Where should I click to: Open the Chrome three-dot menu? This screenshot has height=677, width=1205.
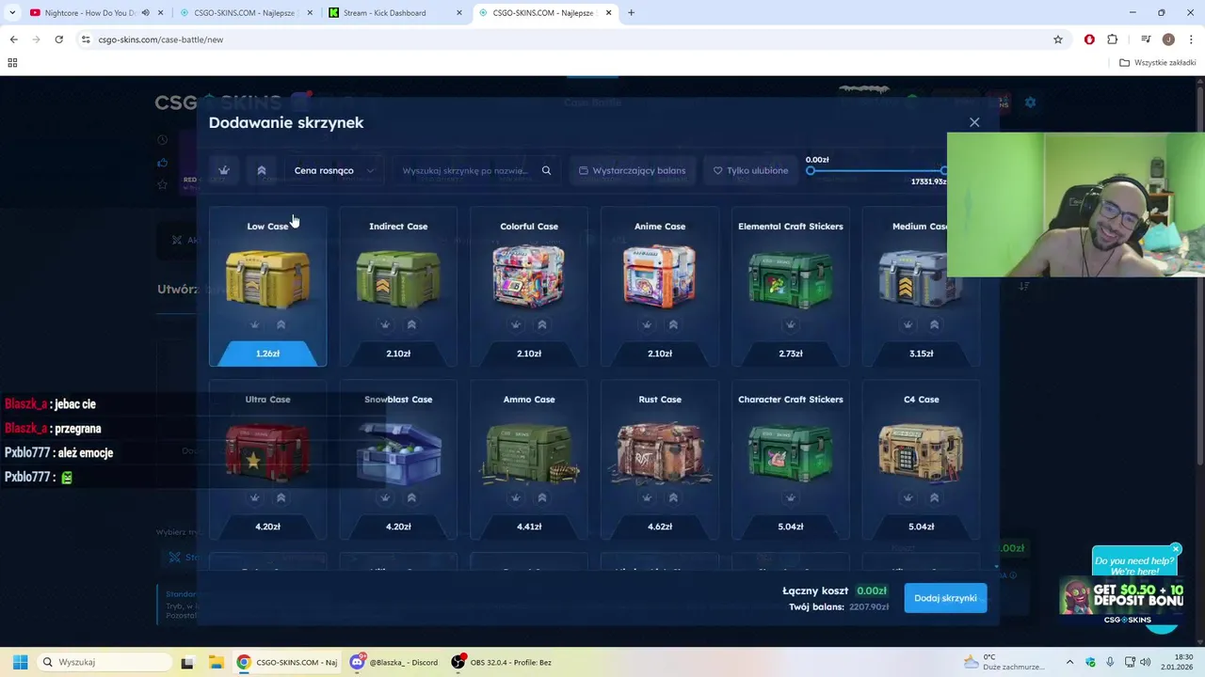[x=1192, y=39]
